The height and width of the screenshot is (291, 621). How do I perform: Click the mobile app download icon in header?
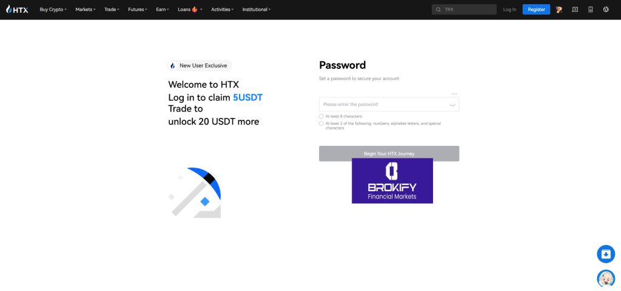coord(591,10)
